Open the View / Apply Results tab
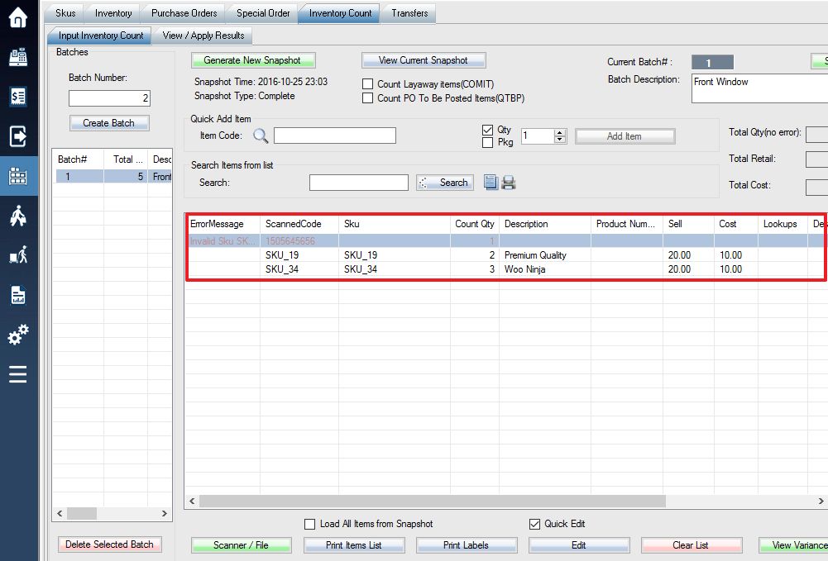Image resolution: width=828 pixels, height=561 pixels. (x=203, y=36)
